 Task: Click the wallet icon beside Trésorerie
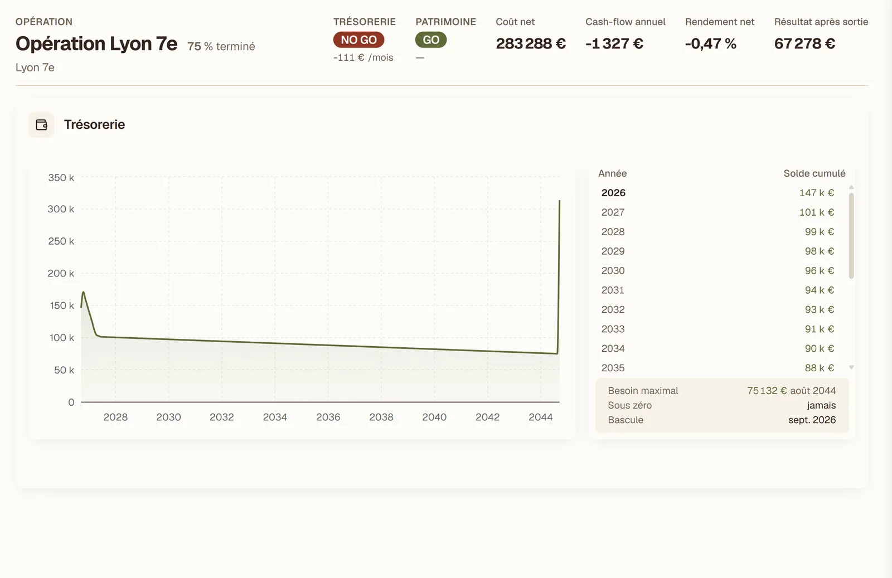42,125
